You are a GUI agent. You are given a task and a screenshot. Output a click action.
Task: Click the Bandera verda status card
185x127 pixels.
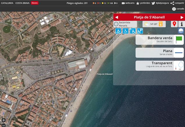coord(160,40)
